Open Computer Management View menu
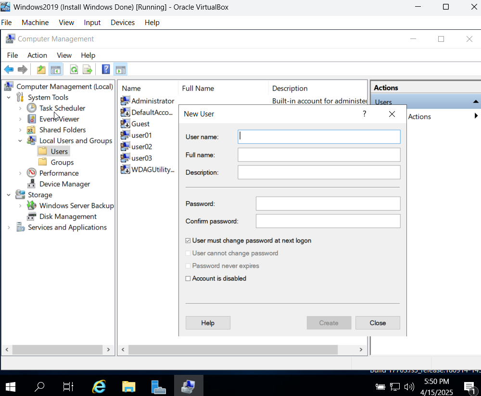The height and width of the screenshot is (396, 481). (64, 55)
